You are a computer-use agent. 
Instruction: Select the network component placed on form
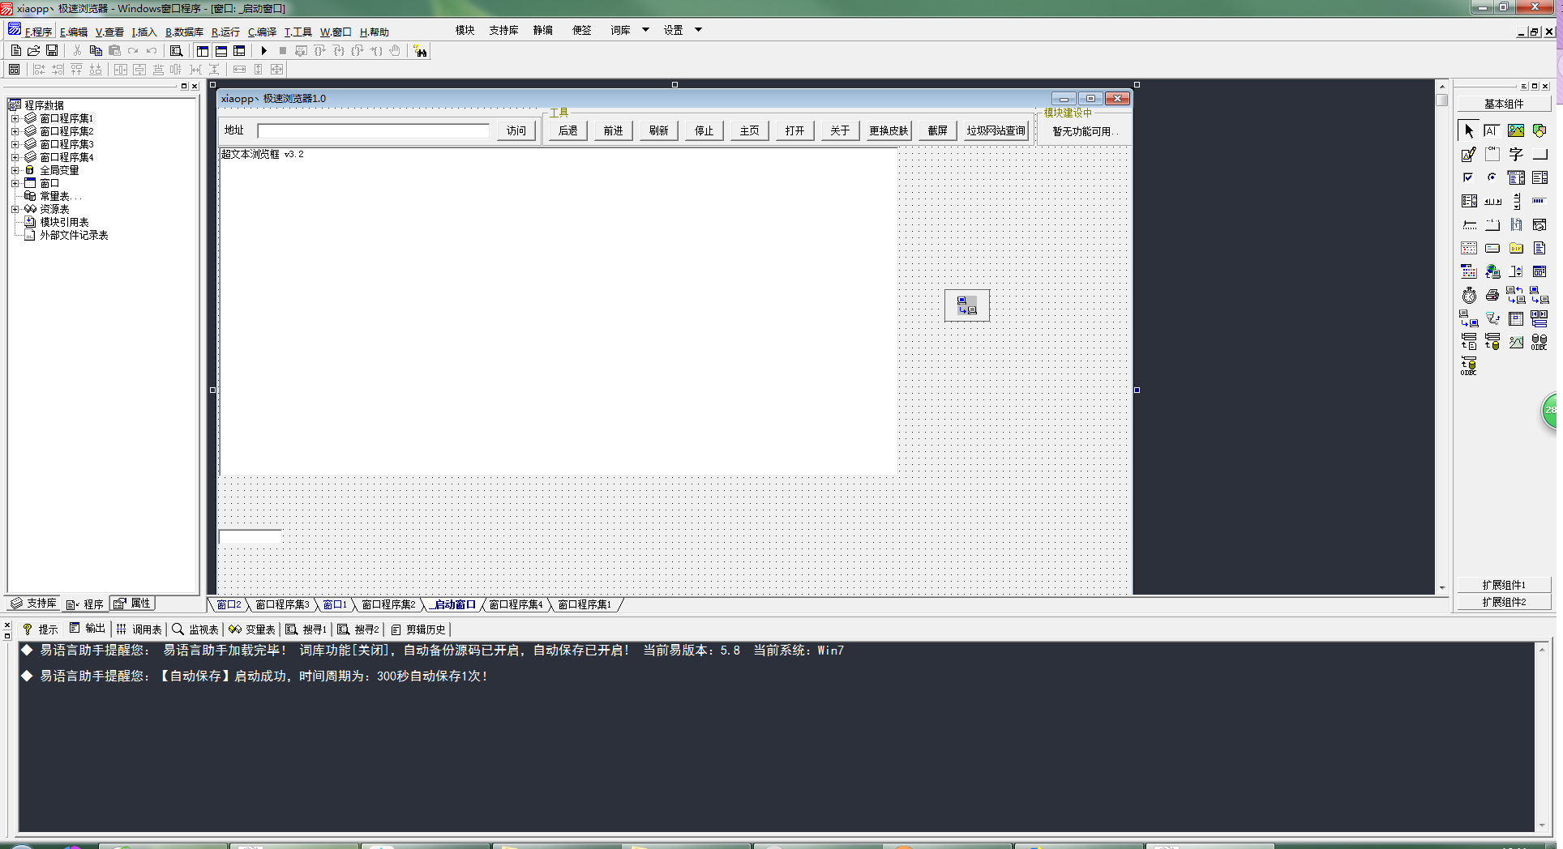click(x=967, y=305)
